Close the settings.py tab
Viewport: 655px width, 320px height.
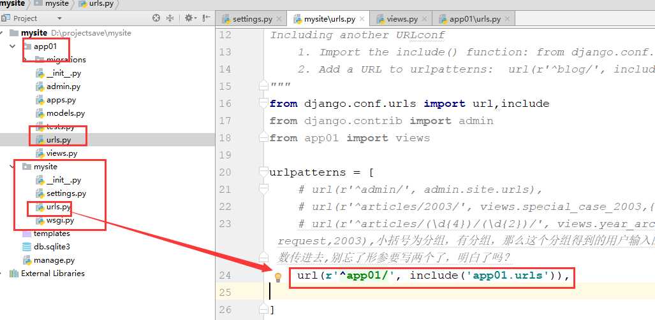(x=279, y=19)
